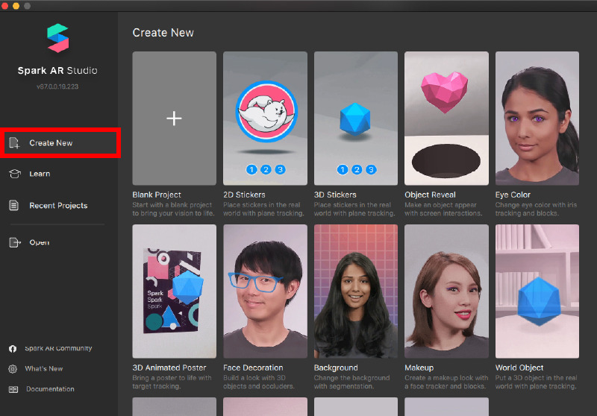Select the Object Reveal template thumbnail
This screenshot has width=597, height=416.
point(446,119)
